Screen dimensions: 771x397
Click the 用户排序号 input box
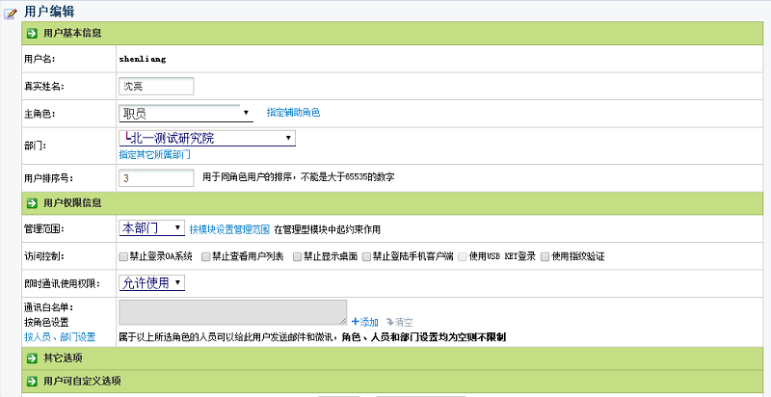156,178
